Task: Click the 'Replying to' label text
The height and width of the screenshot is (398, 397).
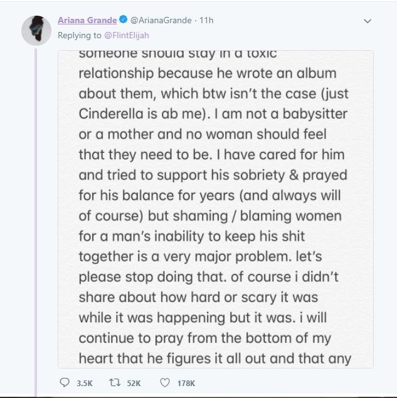Action: click(77, 35)
